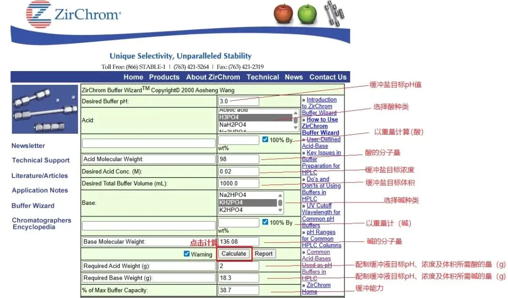Image resolution: width=508 pixels, height=298 pixels.
Task: Click the Desired Acid Conc. value field
Action: pyautogui.click(x=238, y=171)
